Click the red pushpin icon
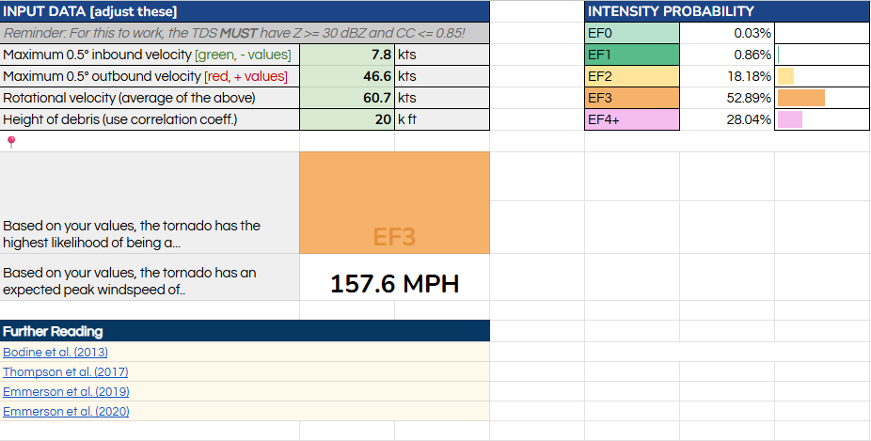Viewport: 871px width, 441px height. pyautogui.click(x=11, y=142)
